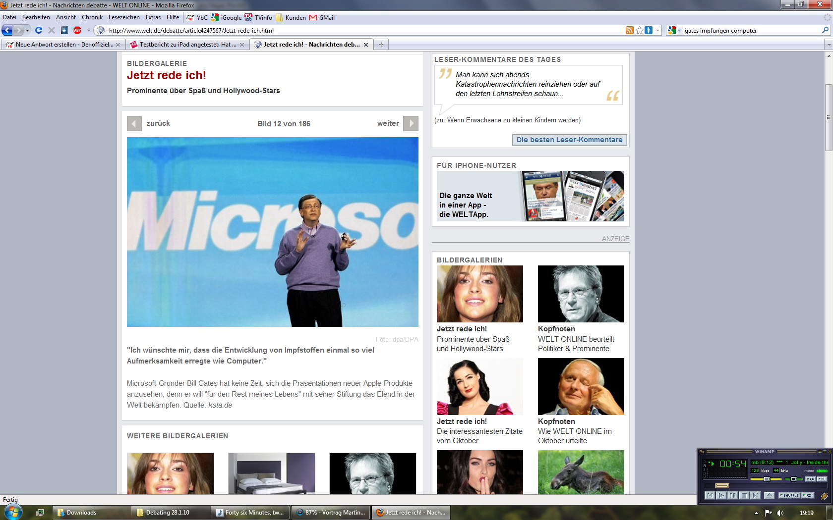The width and height of the screenshot is (833, 520).
Task: Toggle Winamp PL playlist window
Action: tap(822, 479)
